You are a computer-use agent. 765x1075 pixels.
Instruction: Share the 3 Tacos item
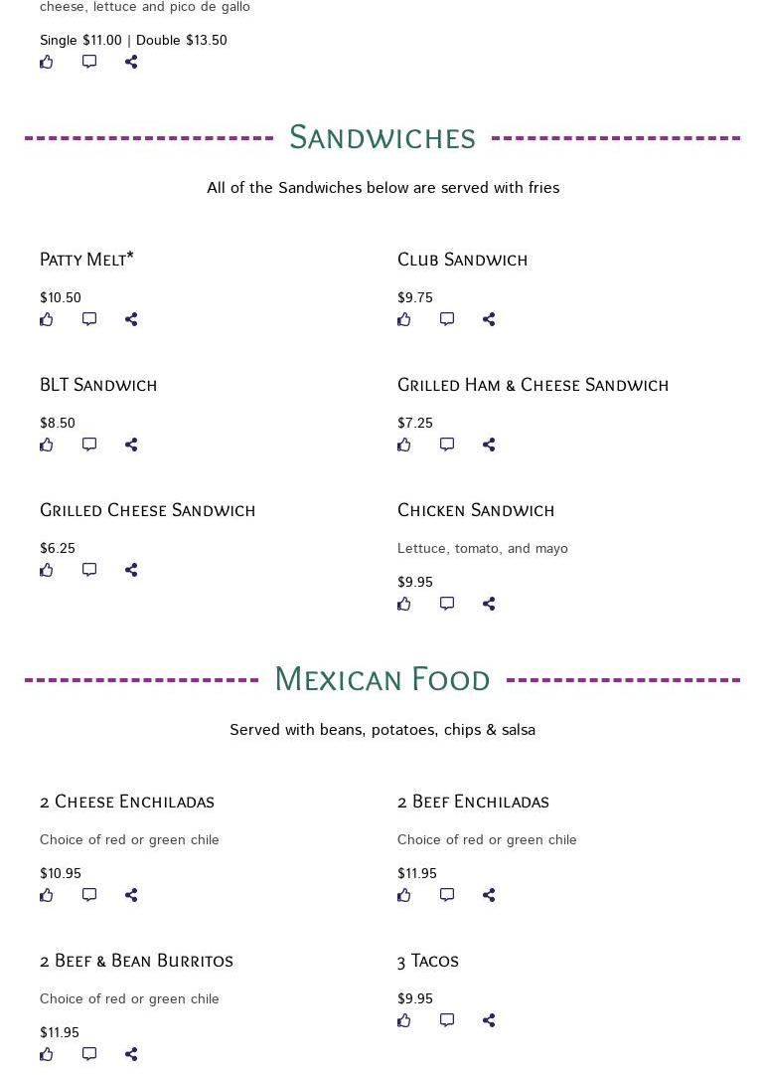point(489,1020)
